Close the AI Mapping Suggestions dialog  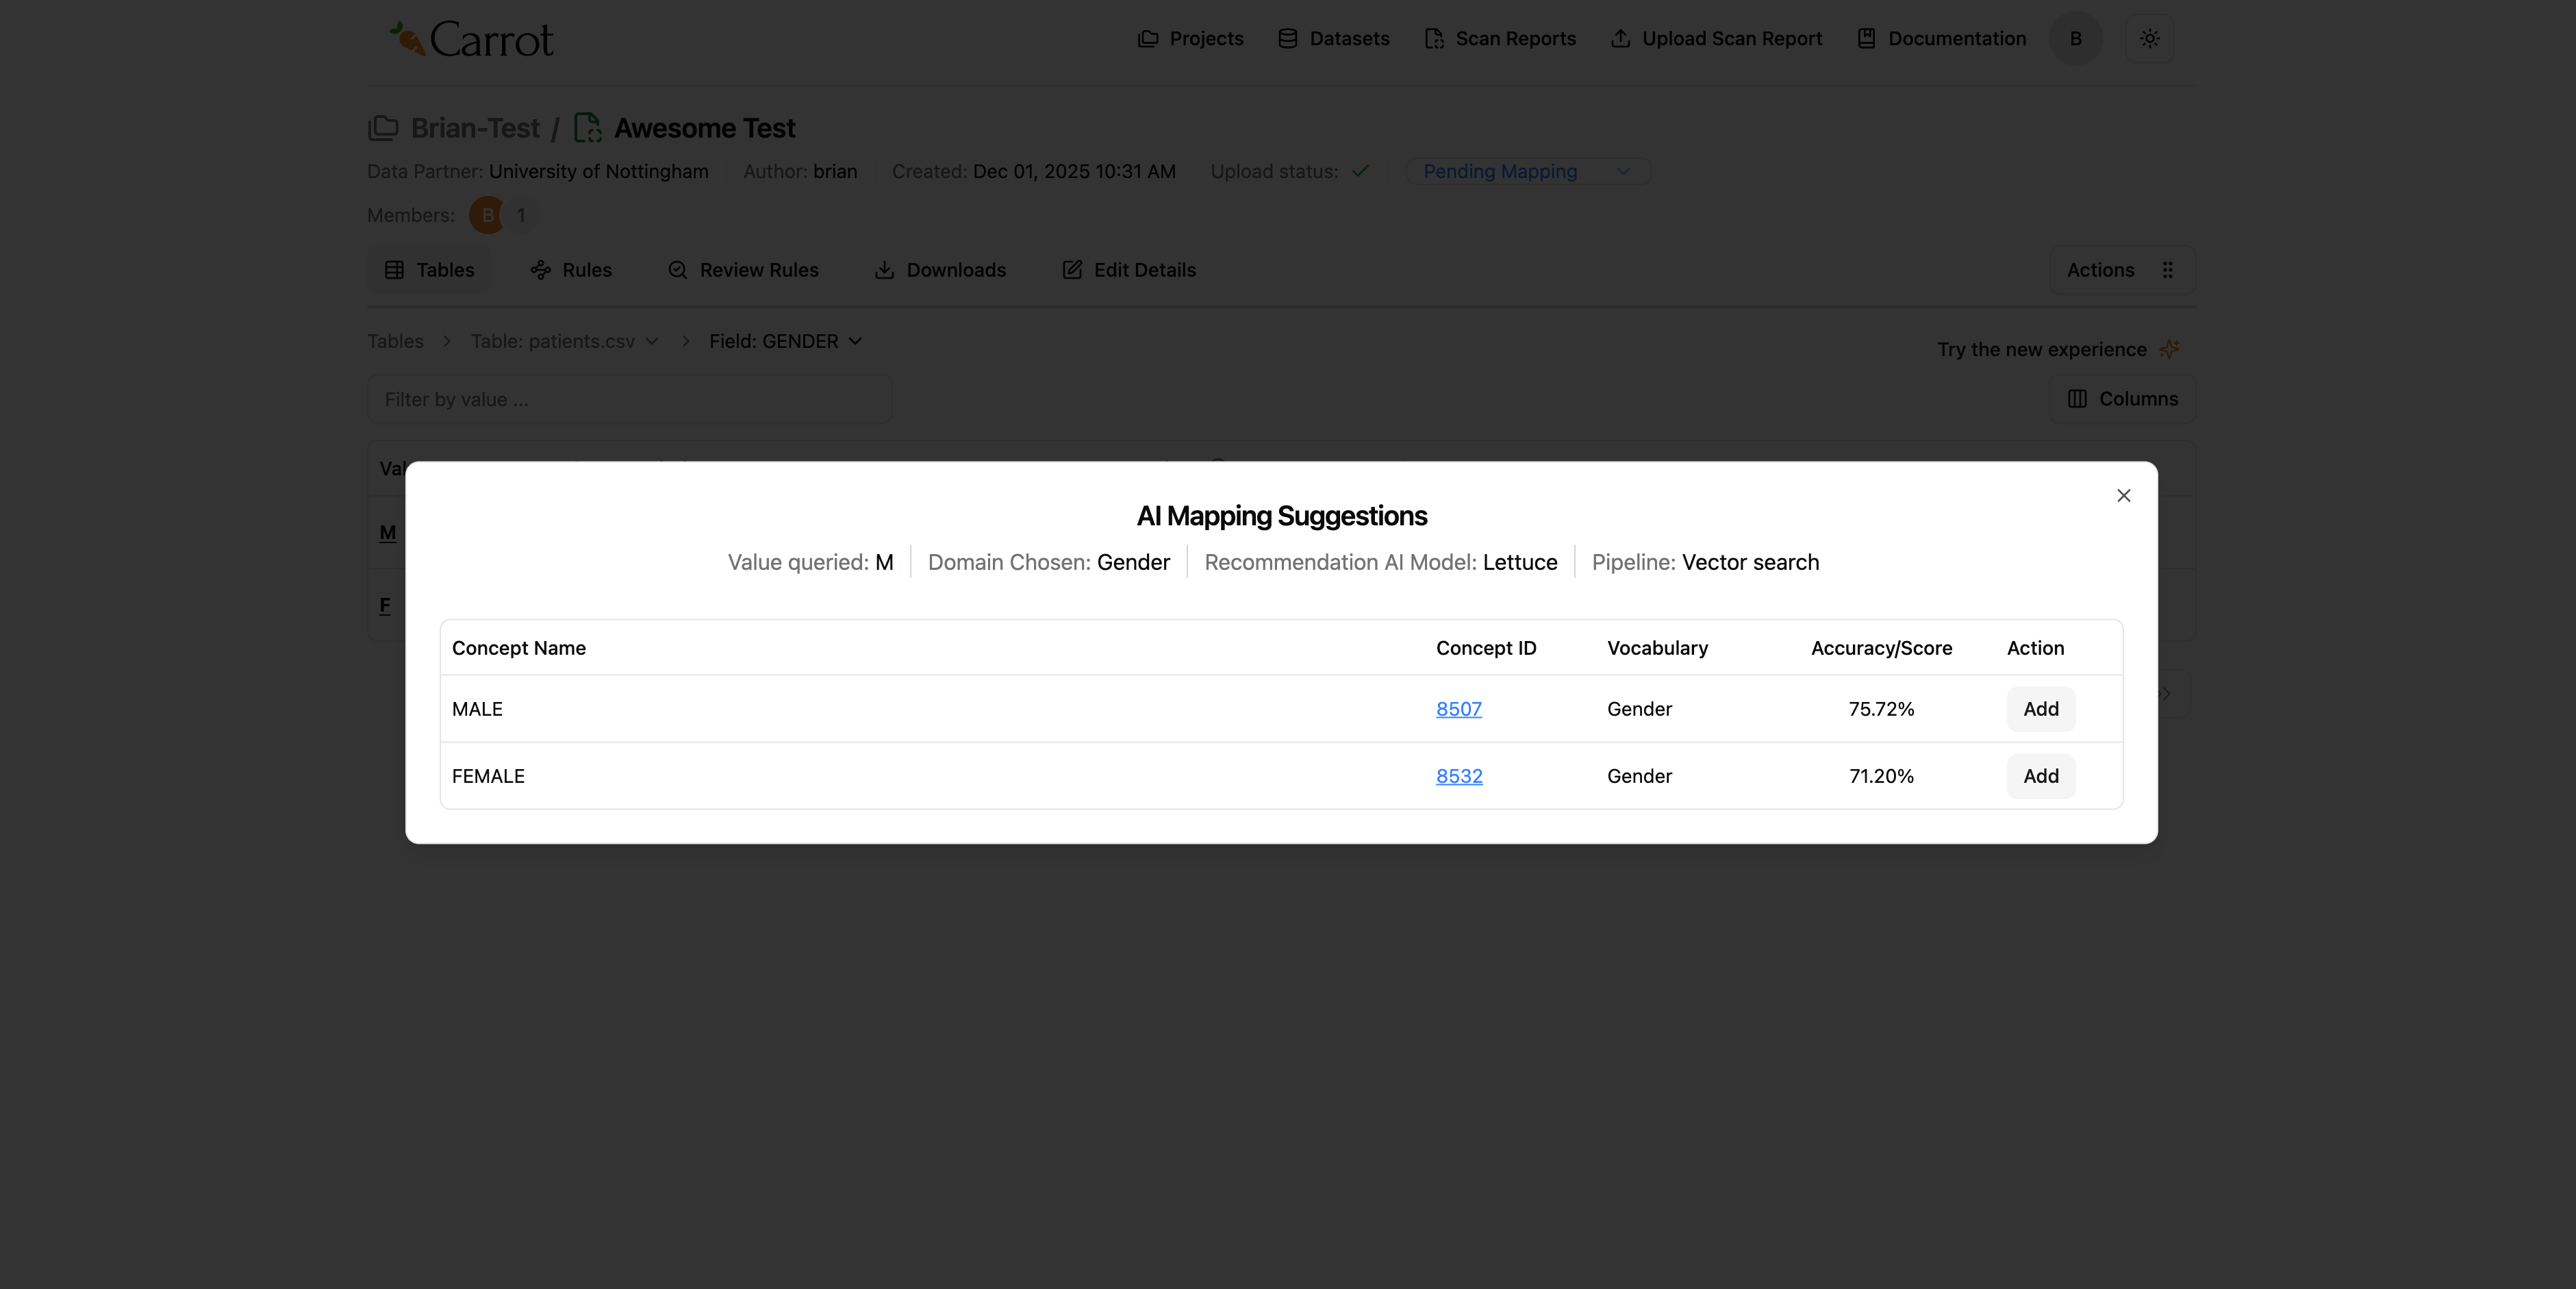[2123, 496]
